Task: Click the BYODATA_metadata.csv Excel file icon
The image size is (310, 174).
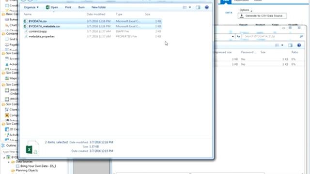Action: pos(25,26)
